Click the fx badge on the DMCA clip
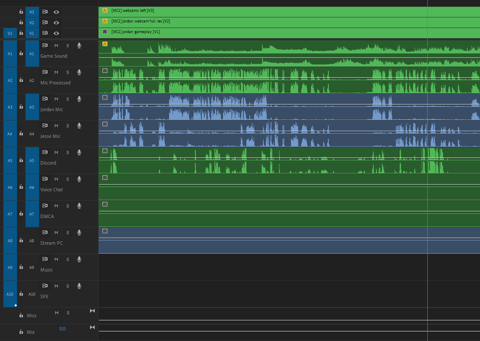 104,204
